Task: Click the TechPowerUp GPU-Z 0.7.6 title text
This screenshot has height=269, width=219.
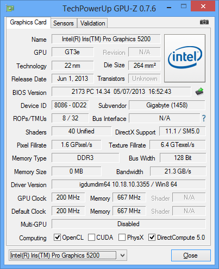Action: coord(109,8)
